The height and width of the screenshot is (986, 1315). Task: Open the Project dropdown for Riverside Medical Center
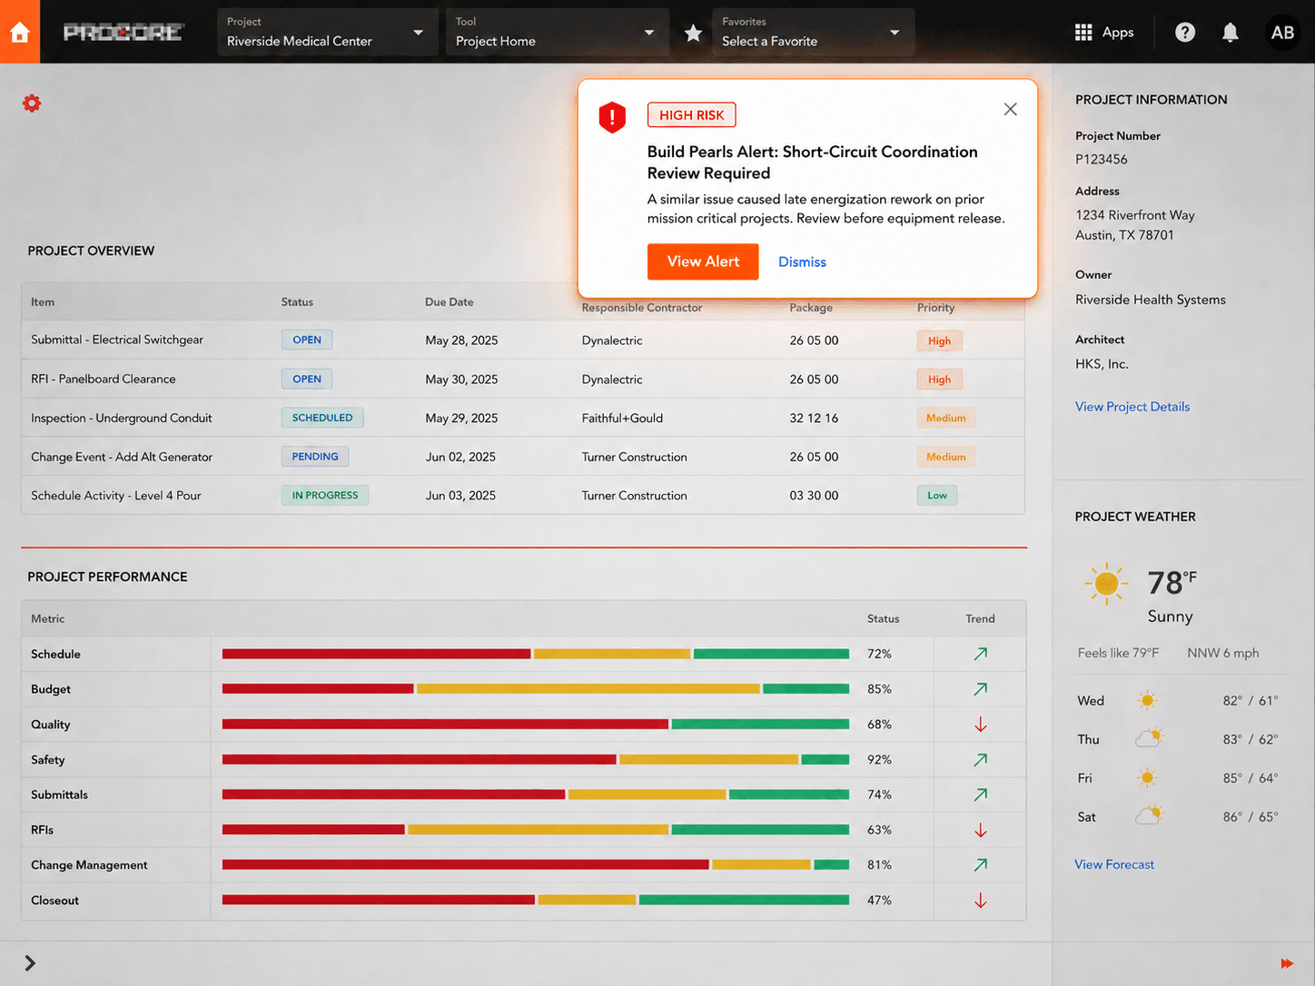click(327, 32)
